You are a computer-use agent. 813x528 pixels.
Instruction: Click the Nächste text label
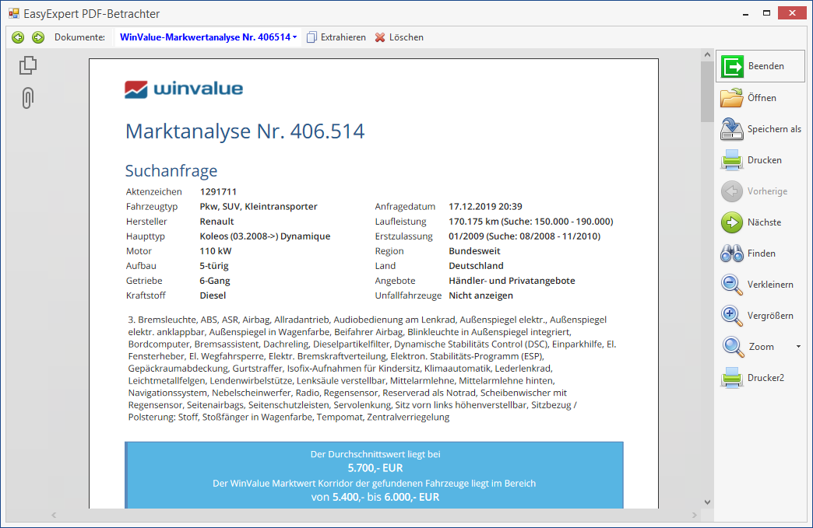coord(764,222)
